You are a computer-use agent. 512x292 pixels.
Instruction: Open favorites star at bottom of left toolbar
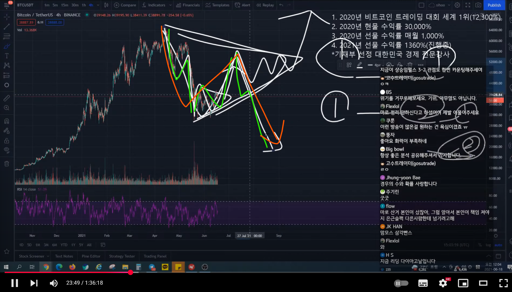coord(6,252)
